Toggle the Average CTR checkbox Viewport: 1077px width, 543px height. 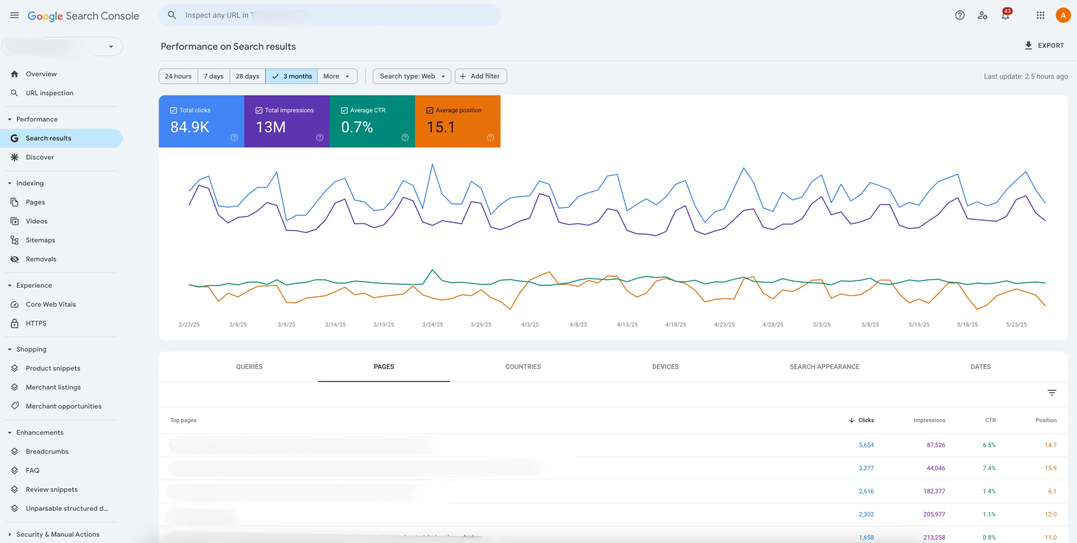344,110
